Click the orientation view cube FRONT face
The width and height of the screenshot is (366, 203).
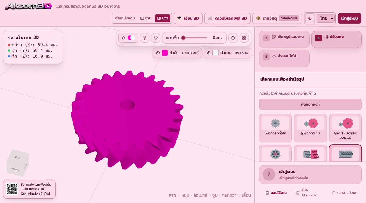pos(15,169)
